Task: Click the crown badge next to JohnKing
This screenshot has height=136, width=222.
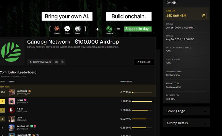Action: pyautogui.click(x=29, y=91)
